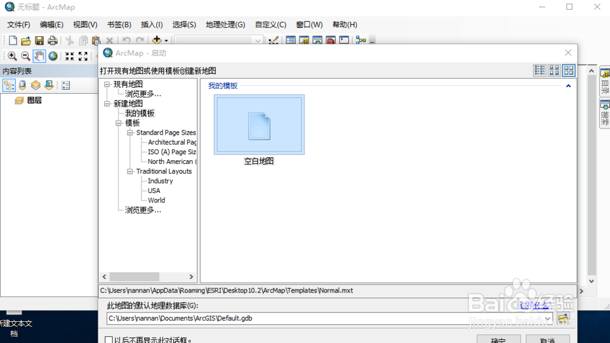Switch dialog to medium icons view
Screen dimensions: 610x343
(x=554, y=70)
